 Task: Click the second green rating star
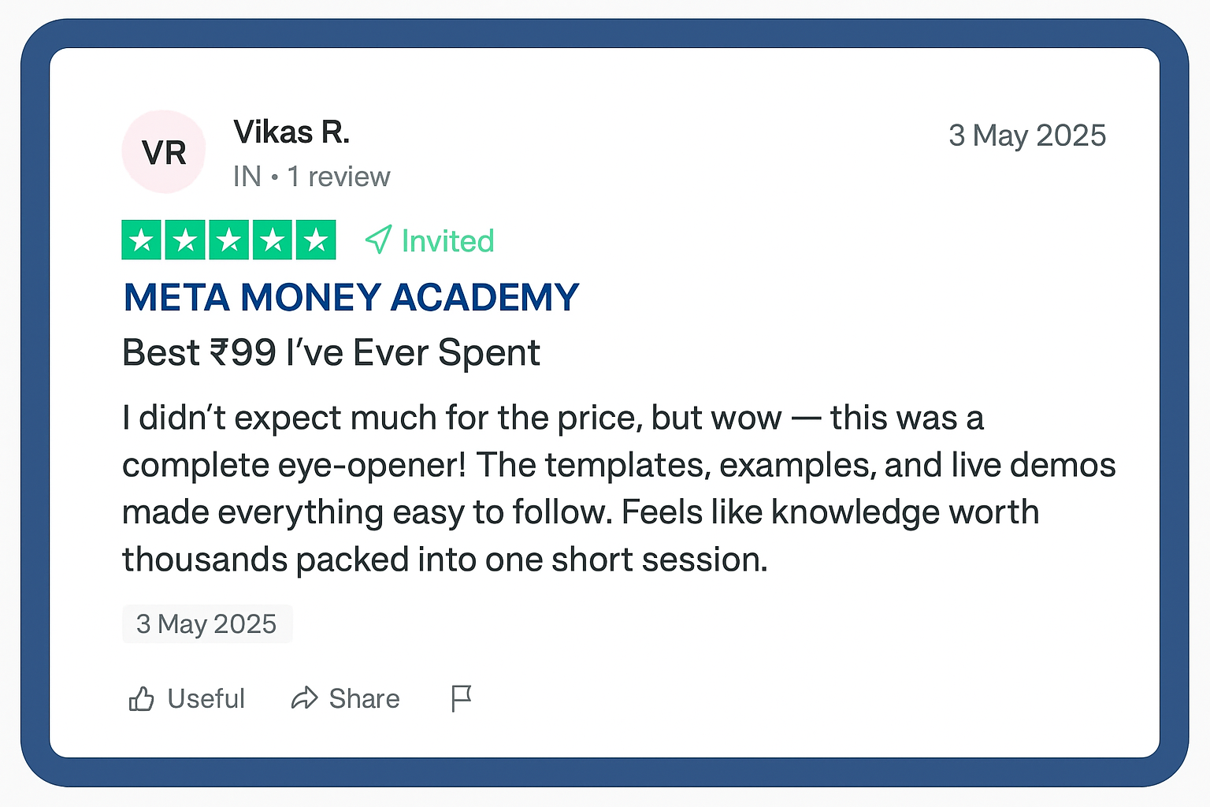[x=186, y=240]
